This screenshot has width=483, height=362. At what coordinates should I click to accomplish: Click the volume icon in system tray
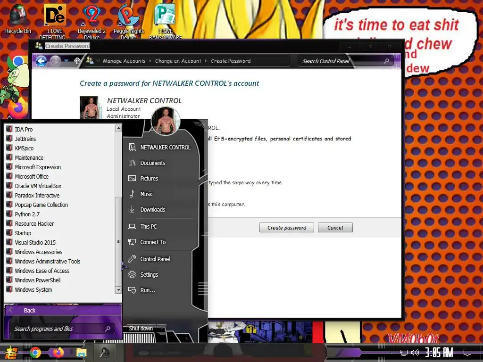coord(415,353)
